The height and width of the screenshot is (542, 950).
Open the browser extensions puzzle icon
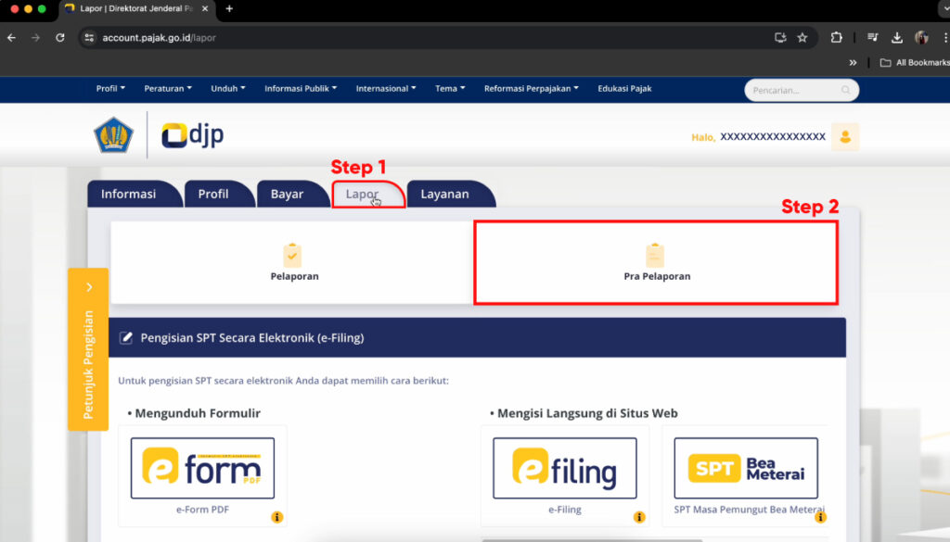836,38
